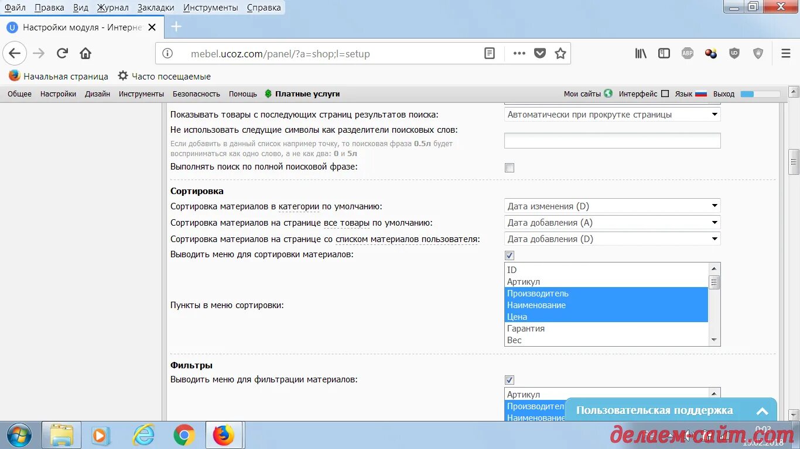Open a new browser tab

coord(176,27)
